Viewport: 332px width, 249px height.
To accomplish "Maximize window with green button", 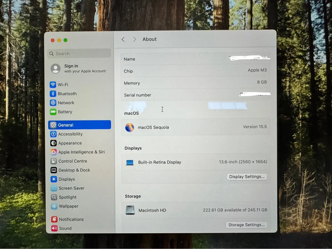I will pos(65,40).
